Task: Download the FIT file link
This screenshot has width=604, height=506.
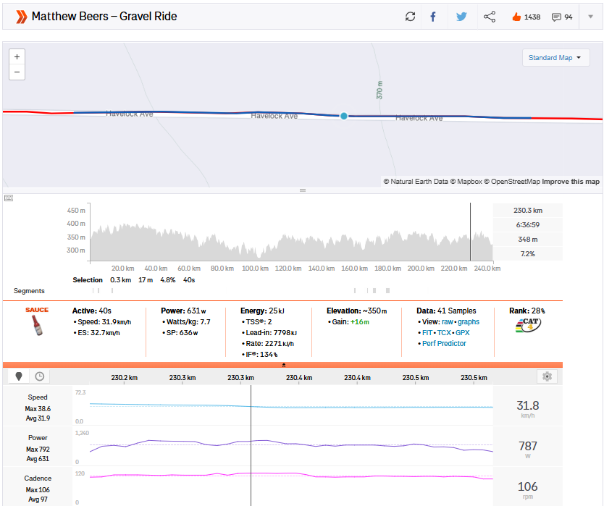Action: point(427,333)
